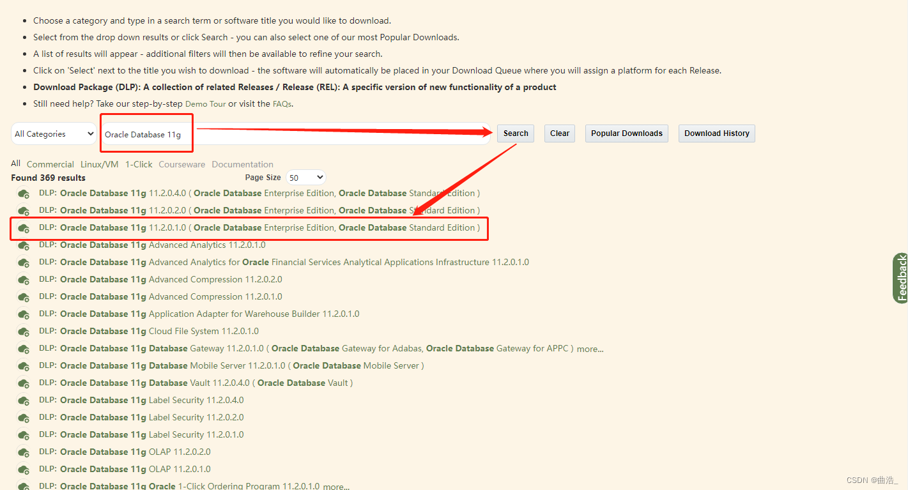Select DLP Oracle Database 11g 11.2.0.4.0

coord(259,193)
